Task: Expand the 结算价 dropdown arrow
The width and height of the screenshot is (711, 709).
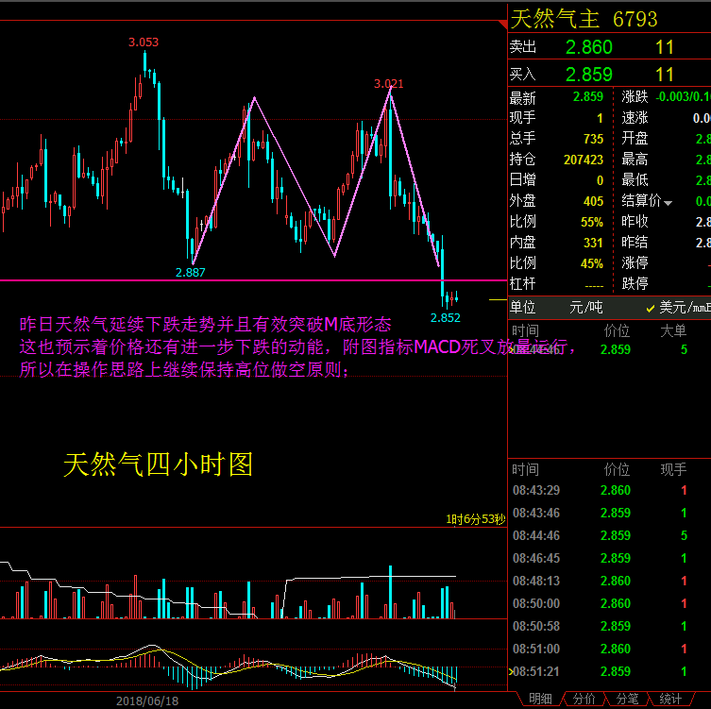Action: [x=669, y=202]
